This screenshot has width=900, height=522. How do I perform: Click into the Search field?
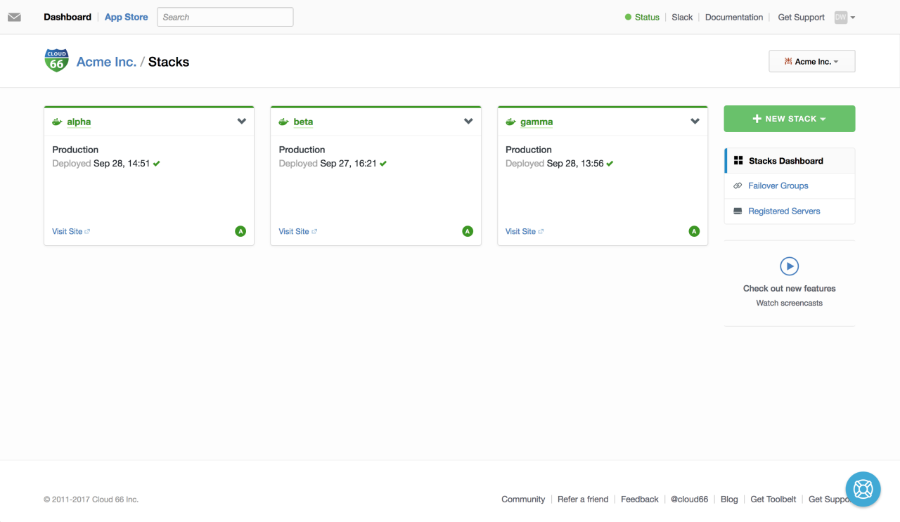(x=224, y=17)
